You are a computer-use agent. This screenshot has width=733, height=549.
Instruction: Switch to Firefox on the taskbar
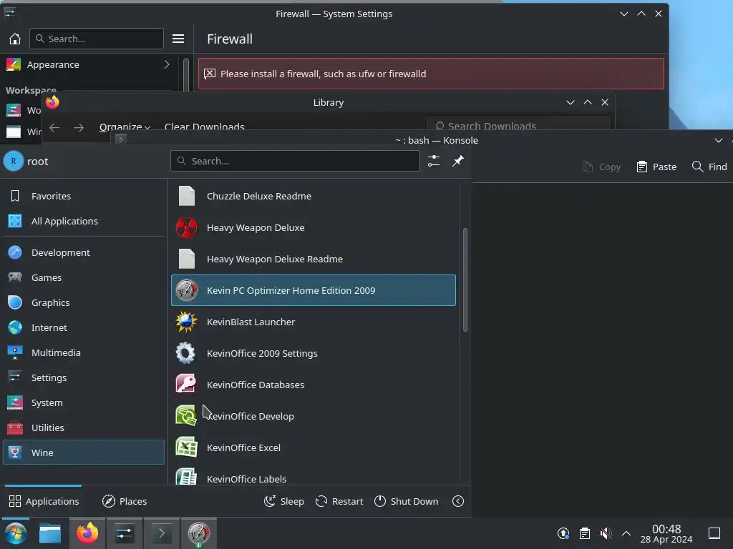pyautogui.click(x=87, y=533)
